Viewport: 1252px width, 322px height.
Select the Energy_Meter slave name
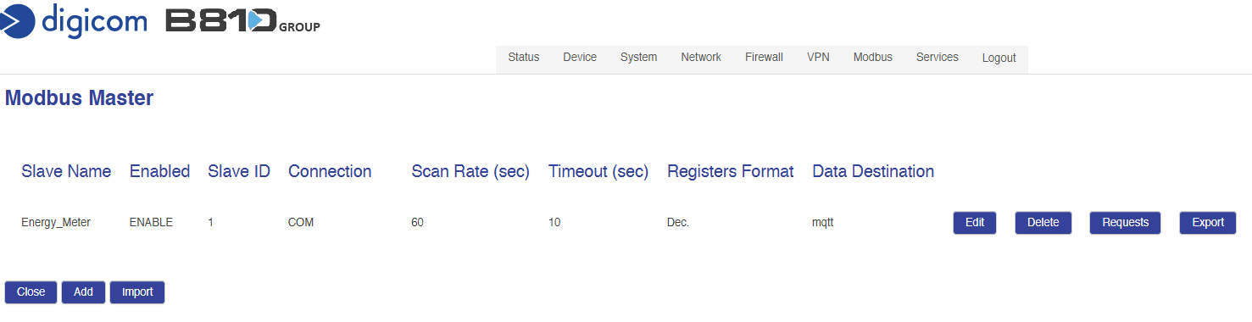tap(56, 223)
